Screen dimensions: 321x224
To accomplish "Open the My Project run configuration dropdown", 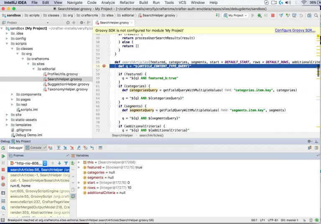I will [235, 15].
